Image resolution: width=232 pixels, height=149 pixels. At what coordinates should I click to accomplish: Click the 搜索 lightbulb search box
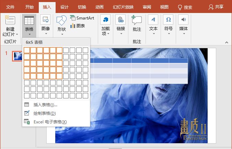click(x=185, y=7)
